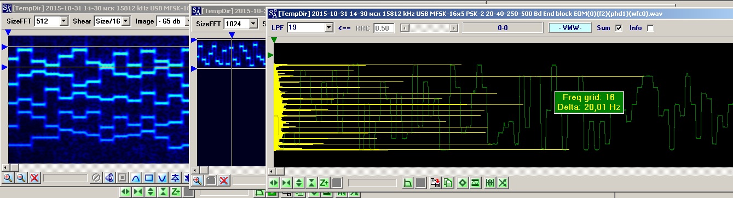
Task: Click the zoom-in magnifier in the spectrogram window
Action: (8, 178)
